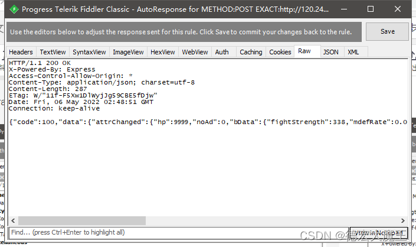416x247 pixels.
Task: Open the ImageView tab
Action: (x=128, y=52)
